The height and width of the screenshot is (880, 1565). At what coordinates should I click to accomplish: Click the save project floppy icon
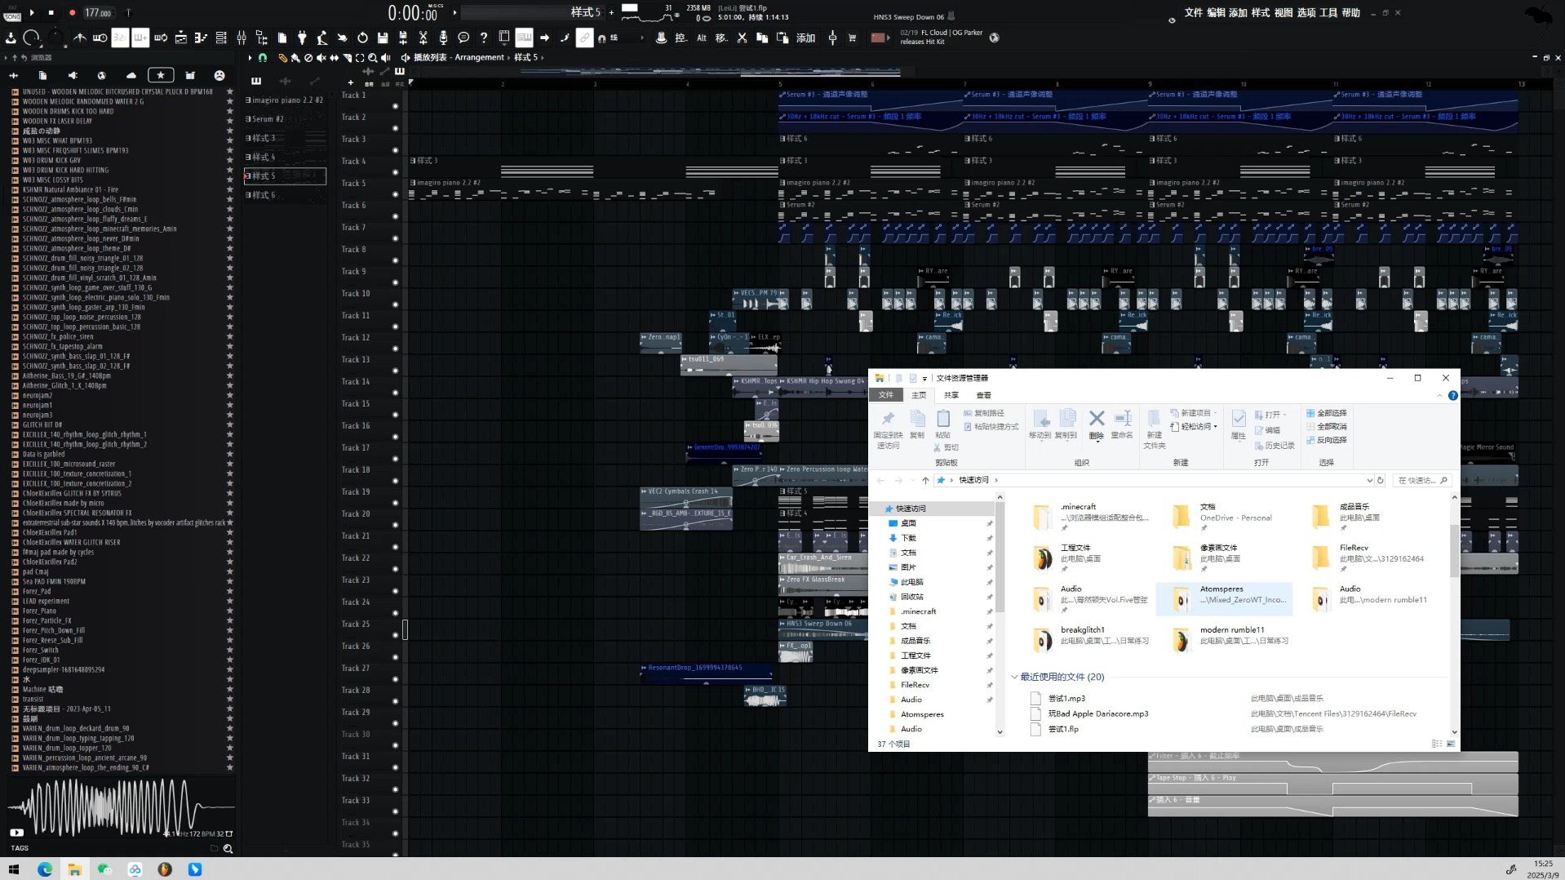click(x=383, y=38)
